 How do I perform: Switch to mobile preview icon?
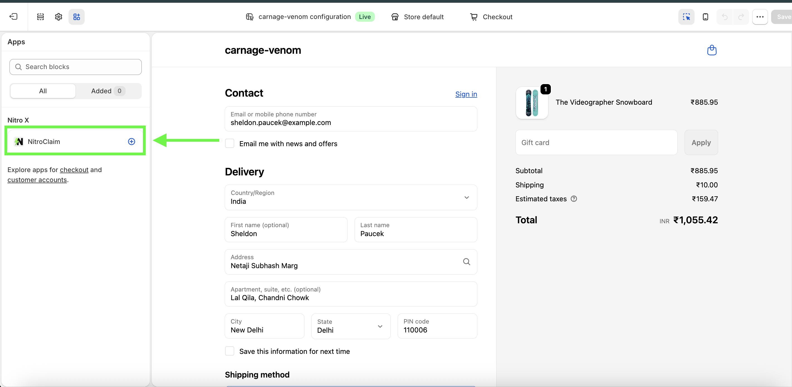coord(705,17)
